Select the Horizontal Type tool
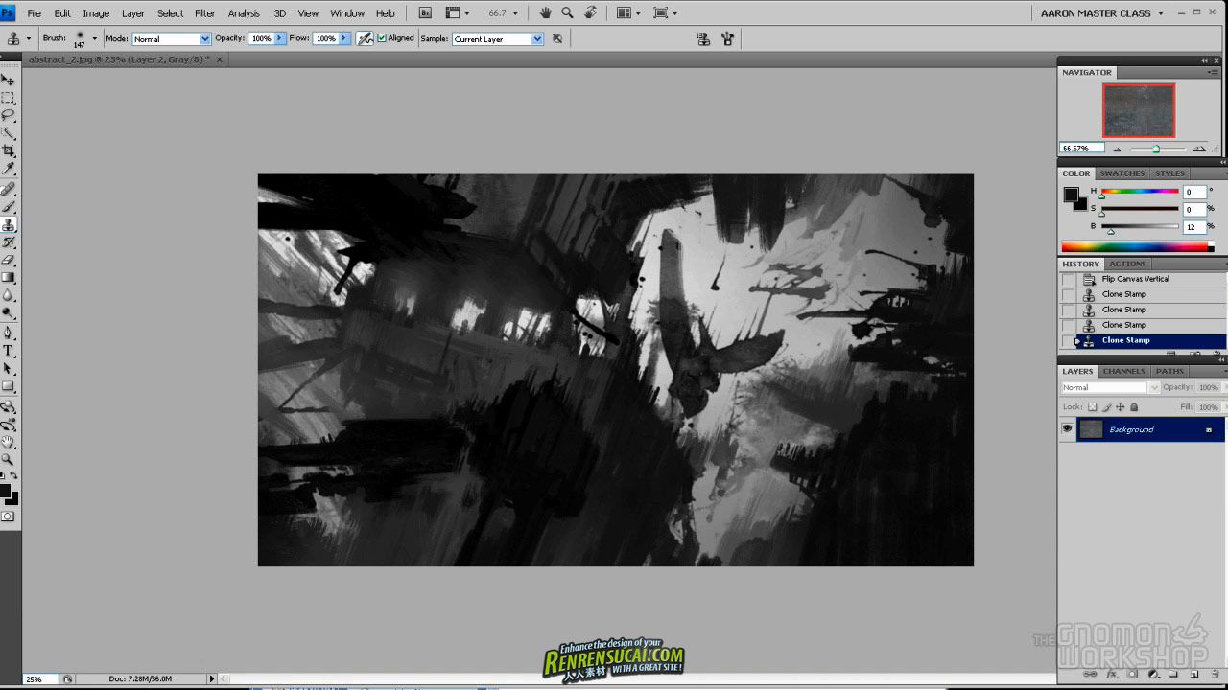The image size is (1228, 690). pos(9,351)
